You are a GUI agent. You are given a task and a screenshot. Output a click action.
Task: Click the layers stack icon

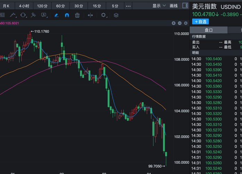116,15
